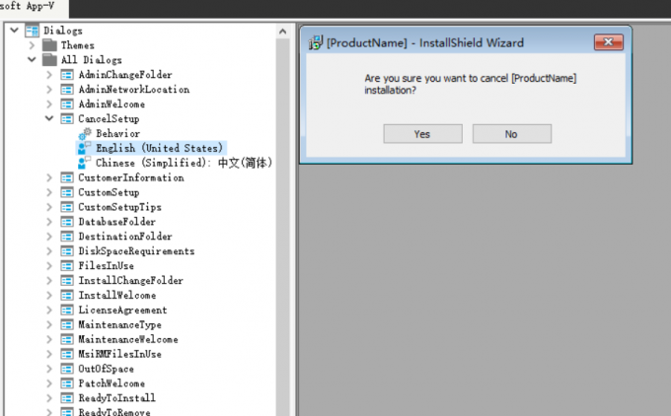This screenshot has height=416, width=671.
Task: Select the MaintenanceType dialog label
Action: click(x=119, y=325)
